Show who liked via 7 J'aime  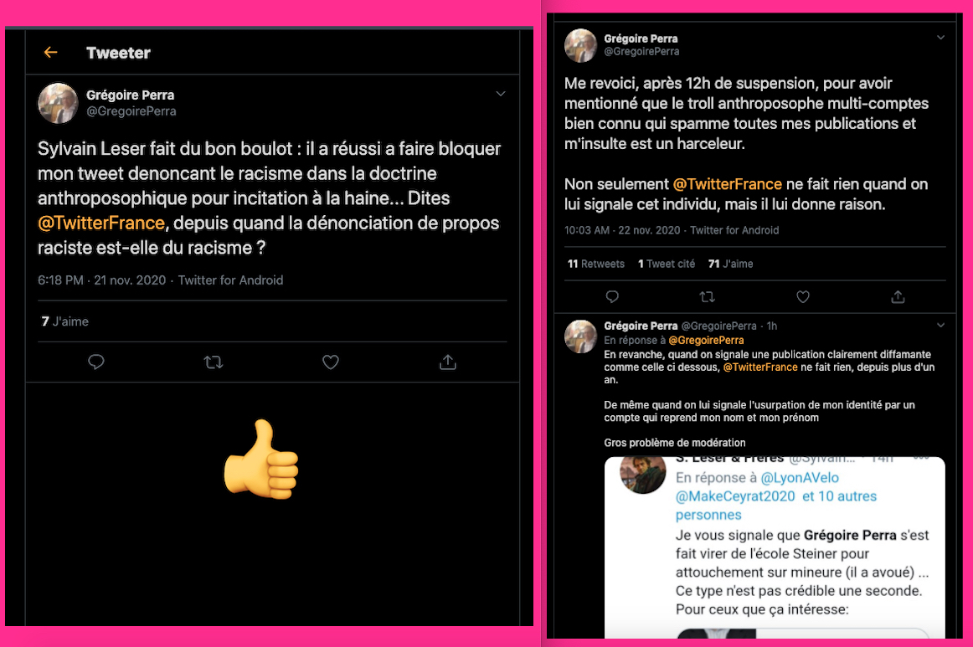pyautogui.click(x=64, y=321)
